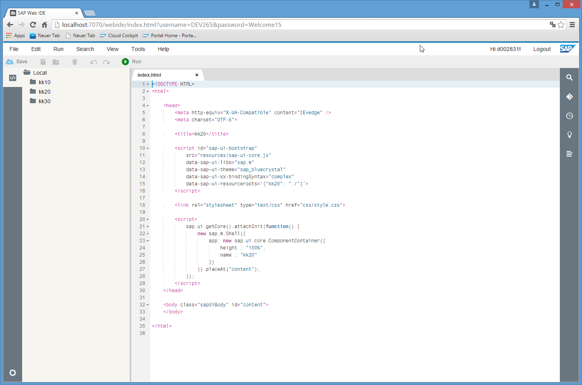Open the development code pane icon
Viewport: 582px width, 385px height.
(13, 78)
